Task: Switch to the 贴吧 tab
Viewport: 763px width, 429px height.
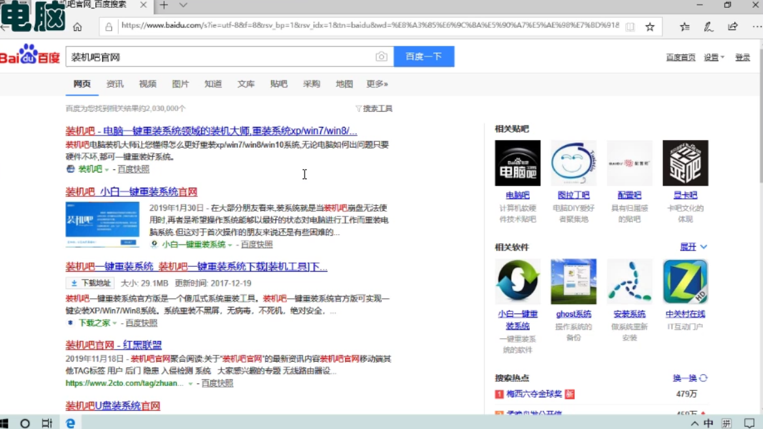Action: (x=279, y=84)
